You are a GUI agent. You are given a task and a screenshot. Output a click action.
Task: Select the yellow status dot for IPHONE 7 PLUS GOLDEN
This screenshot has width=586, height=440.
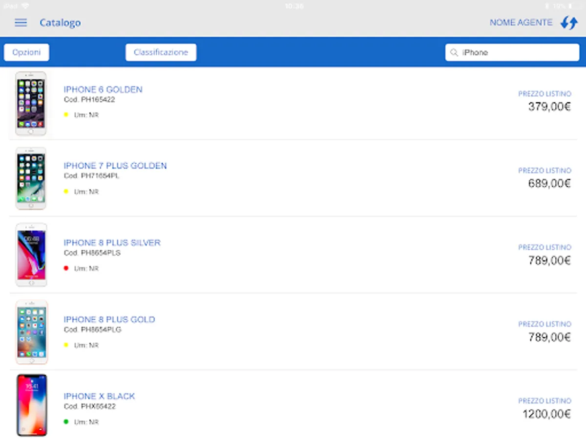pos(66,191)
